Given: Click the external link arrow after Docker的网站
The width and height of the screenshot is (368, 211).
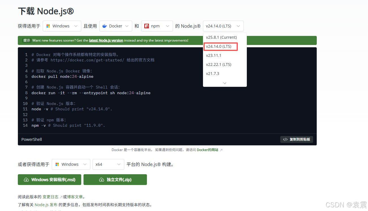Looking at the screenshot, I should click(221, 150).
